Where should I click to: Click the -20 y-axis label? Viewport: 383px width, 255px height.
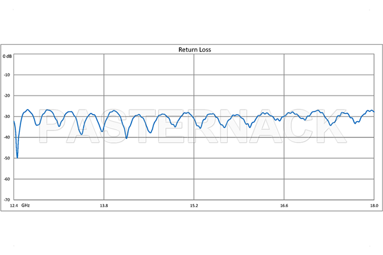[x=8, y=96]
